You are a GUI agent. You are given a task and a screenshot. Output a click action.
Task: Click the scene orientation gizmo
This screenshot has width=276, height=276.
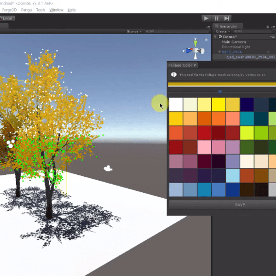click(196, 50)
